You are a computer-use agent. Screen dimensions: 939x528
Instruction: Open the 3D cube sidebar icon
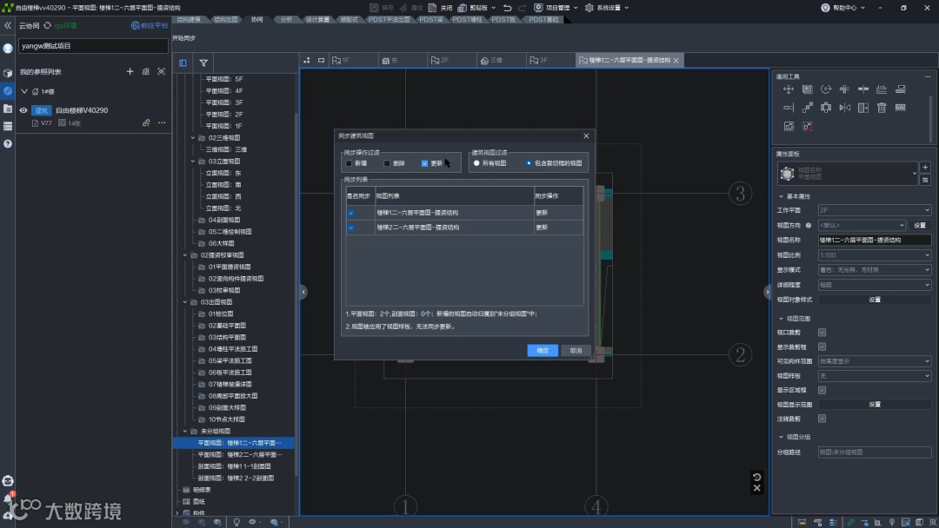coord(8,72)
